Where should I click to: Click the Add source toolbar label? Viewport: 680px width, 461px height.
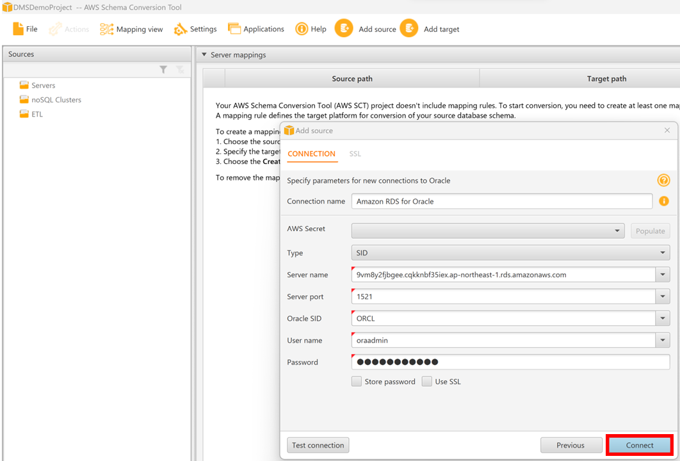tap(377, 29)
